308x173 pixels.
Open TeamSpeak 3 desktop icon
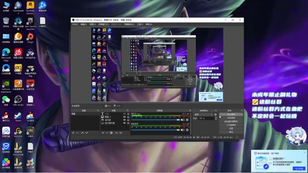[x=18, y=8]
